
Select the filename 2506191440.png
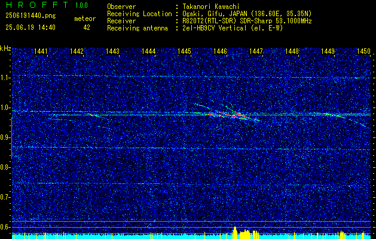click(x=30, y=16)
